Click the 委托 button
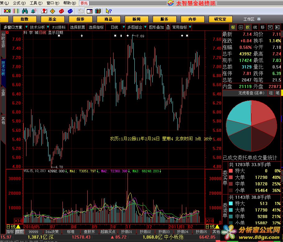The image size is (283, 242). point(84,3)
